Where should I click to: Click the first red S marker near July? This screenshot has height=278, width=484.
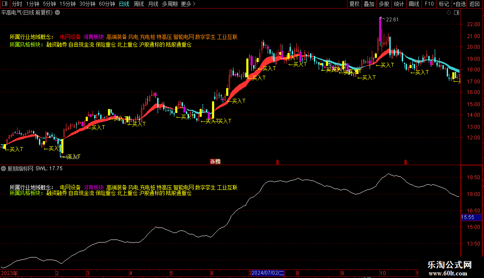click(x=278, y=162)
